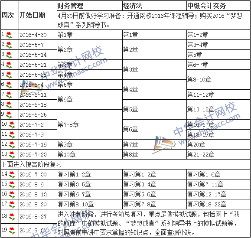
Task: Click the date 2016-7-9
Action: click(32, 134)
